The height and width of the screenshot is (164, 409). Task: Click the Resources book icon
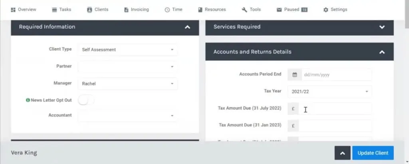[200, 10]
